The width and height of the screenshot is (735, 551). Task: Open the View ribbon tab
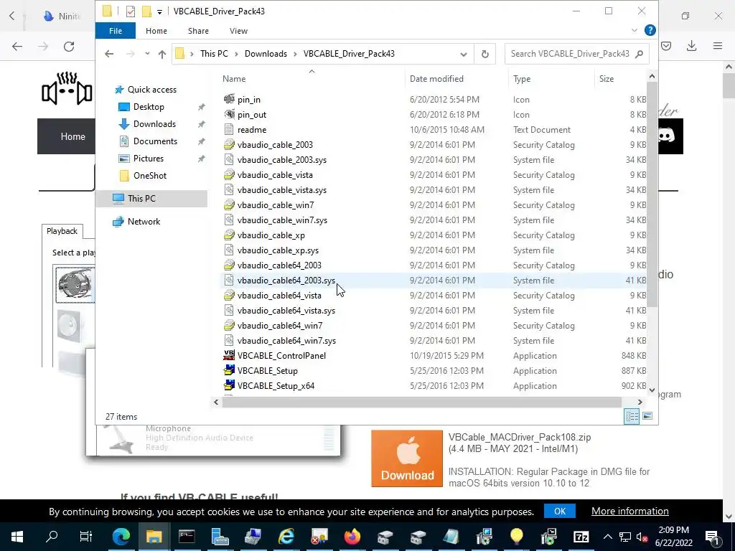point(238,31)
